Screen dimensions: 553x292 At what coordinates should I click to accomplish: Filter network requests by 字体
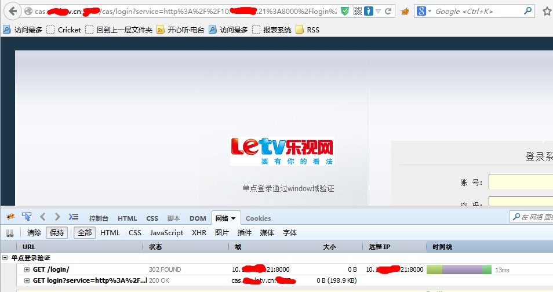pyautogui.click(x=290, y=233)
